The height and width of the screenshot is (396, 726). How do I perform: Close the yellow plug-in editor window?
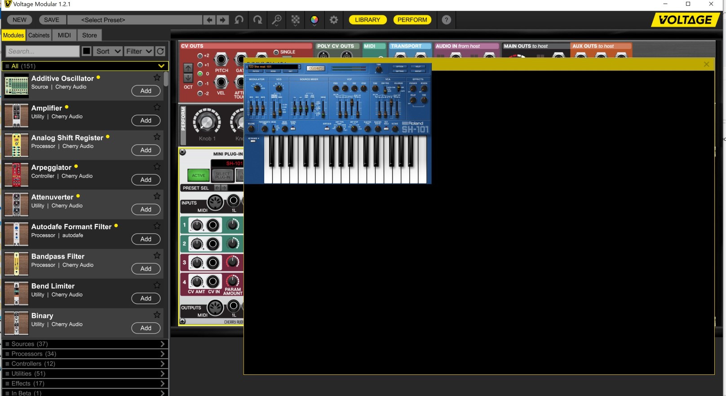pyautogui.click(x=706, y=64)
